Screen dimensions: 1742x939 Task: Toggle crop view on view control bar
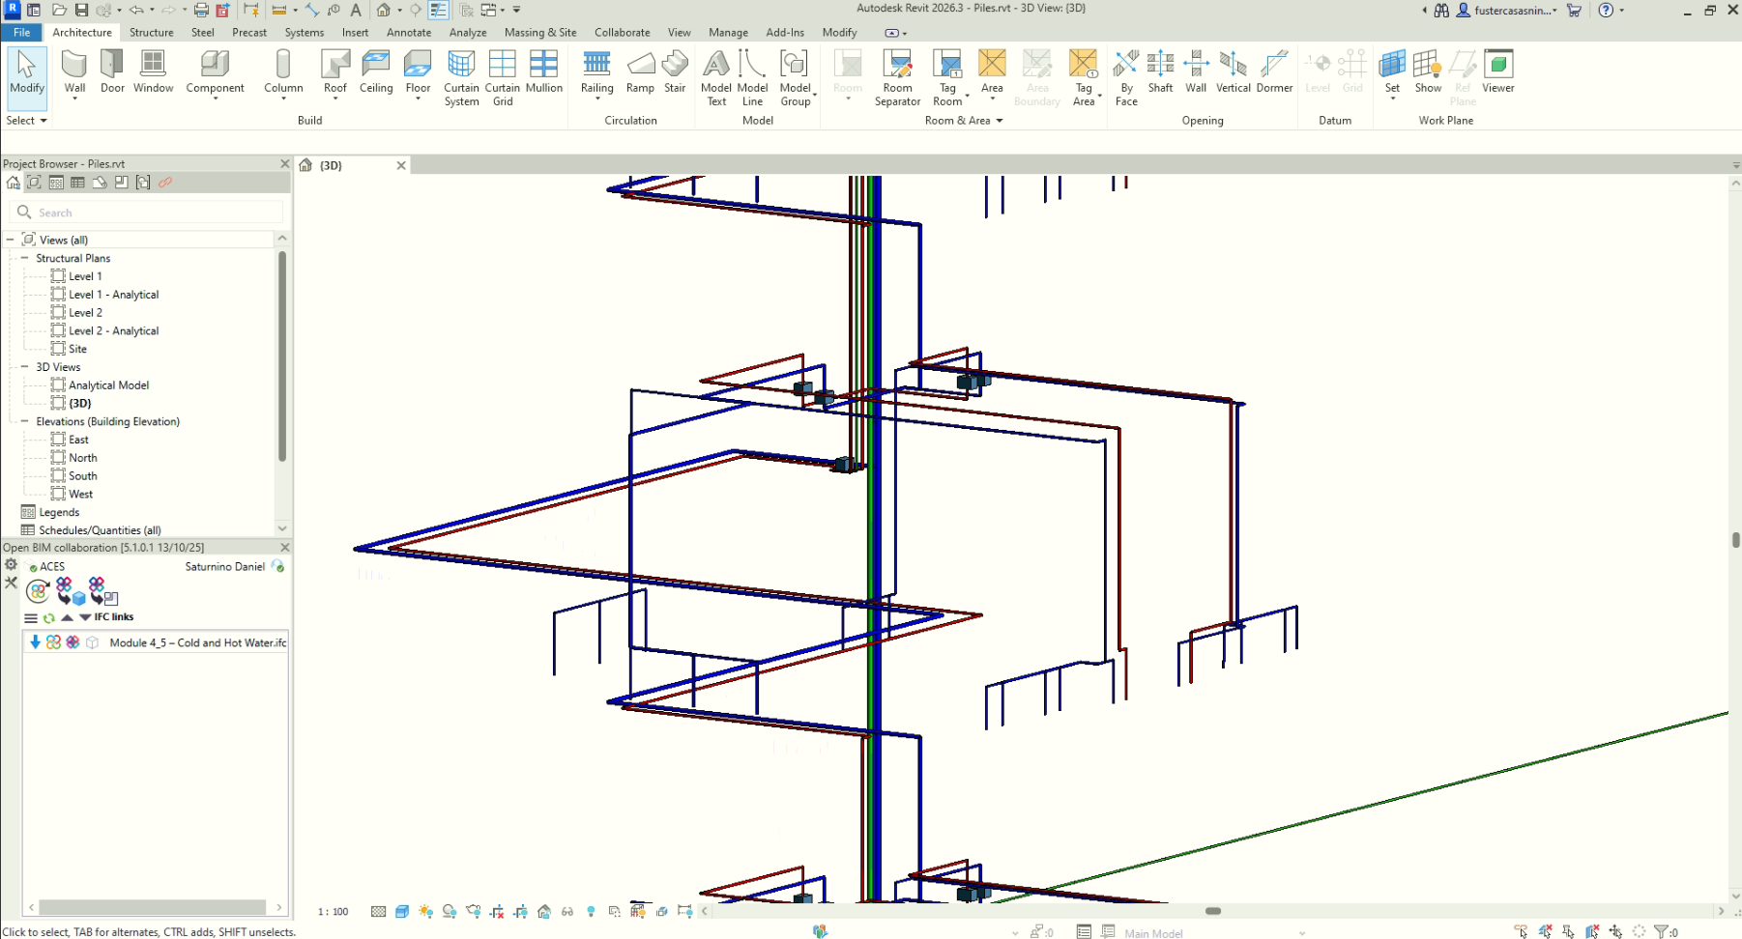click(x=497, y=912)
